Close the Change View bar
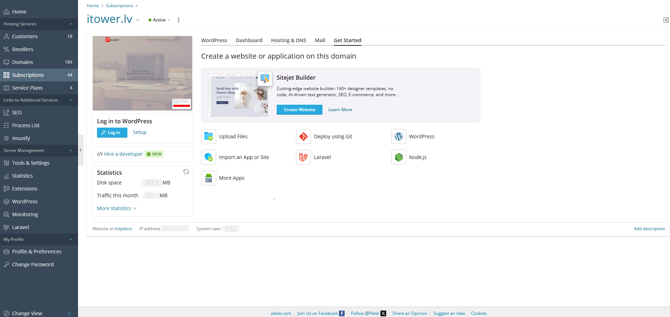Screen dimensions: 670x317 click(69, 313)
